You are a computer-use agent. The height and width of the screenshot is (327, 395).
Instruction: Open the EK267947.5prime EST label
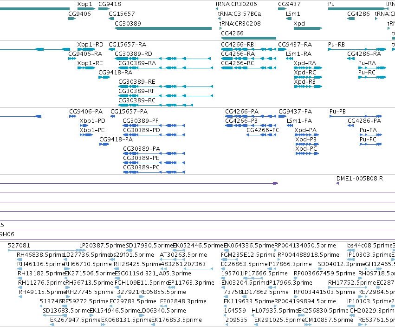(x=75, y=320)
